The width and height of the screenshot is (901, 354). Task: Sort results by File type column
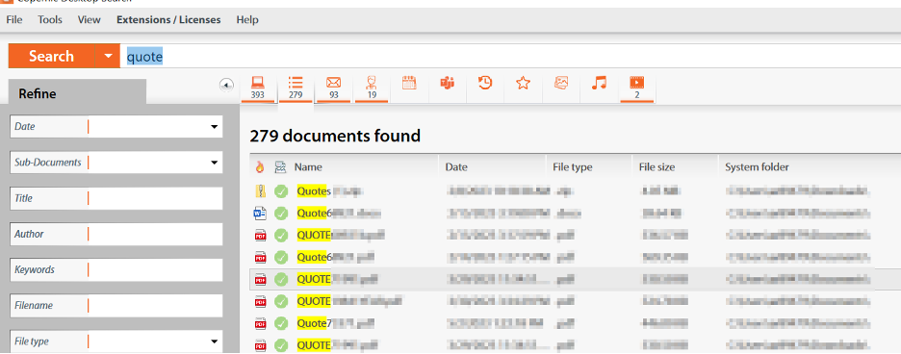click(x=573, y=167)
